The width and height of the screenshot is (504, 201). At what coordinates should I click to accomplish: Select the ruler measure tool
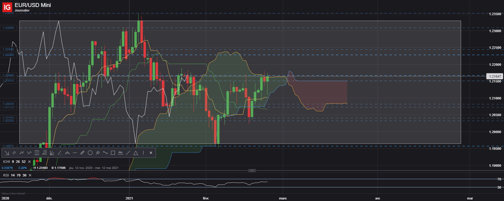tap(82, 153)
